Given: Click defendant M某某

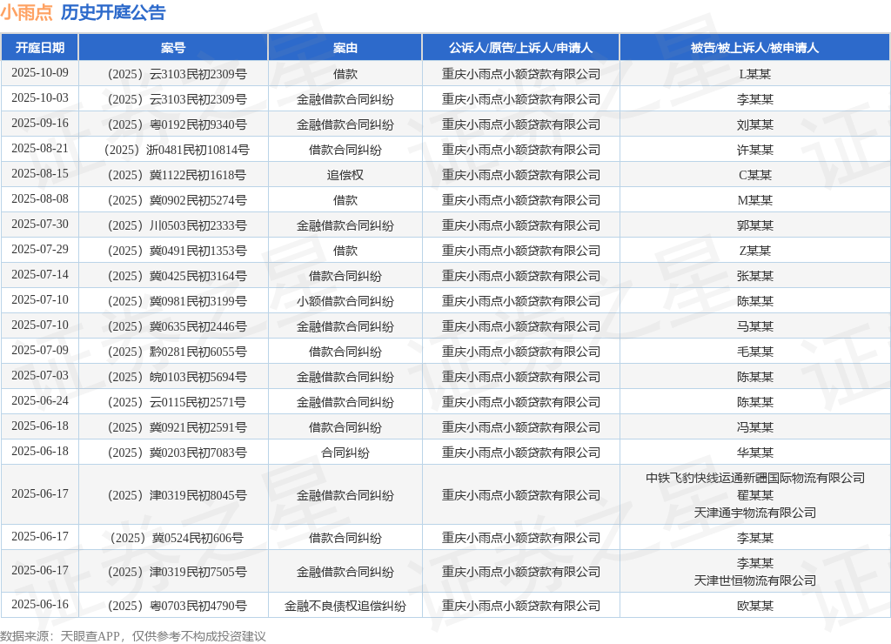Looking at the screenshot, I should click(754, 200).
